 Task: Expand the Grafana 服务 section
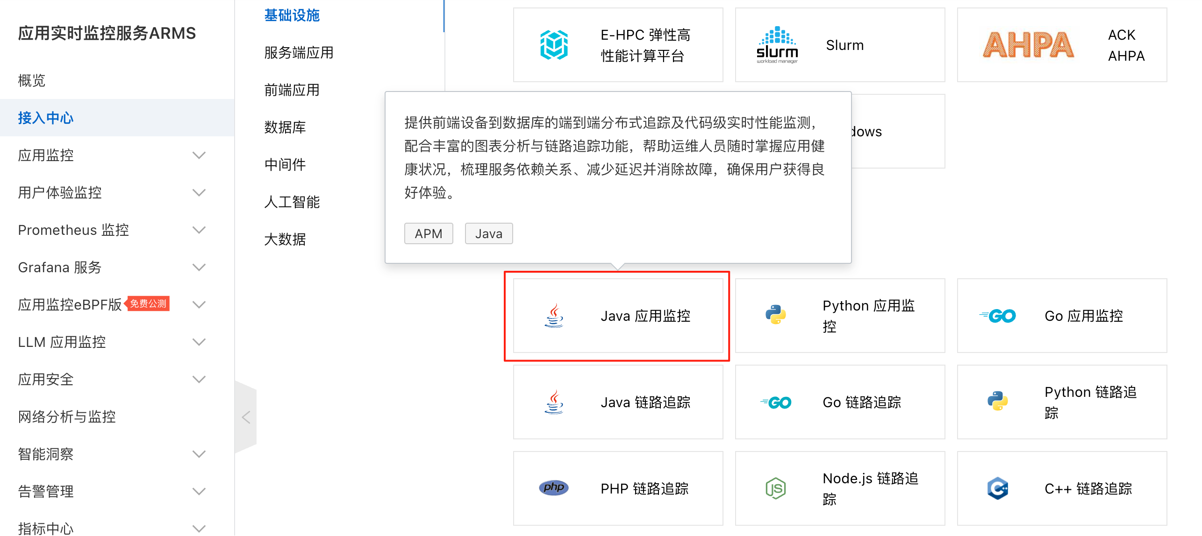pyautogui.click(x=199, y=267)
